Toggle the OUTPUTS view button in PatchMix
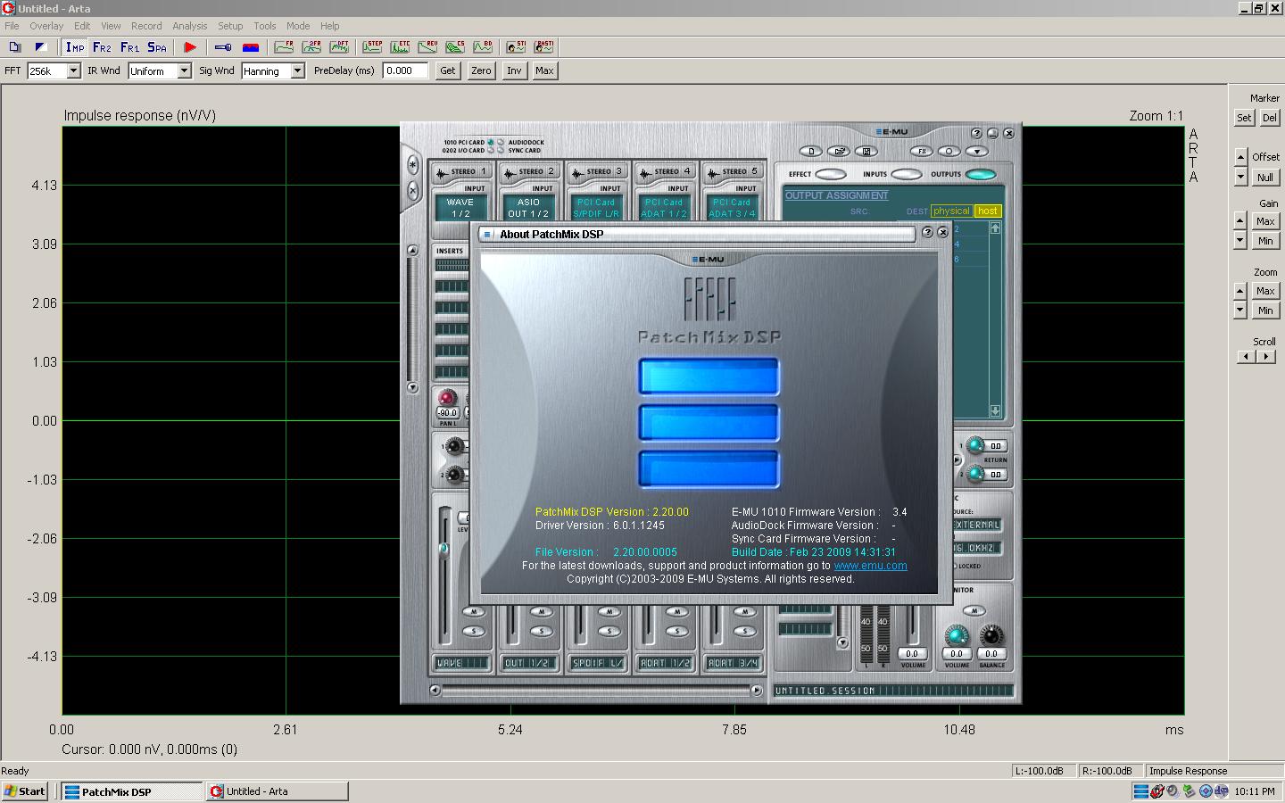Screen dimensions: 1285x803 (981, 174)
